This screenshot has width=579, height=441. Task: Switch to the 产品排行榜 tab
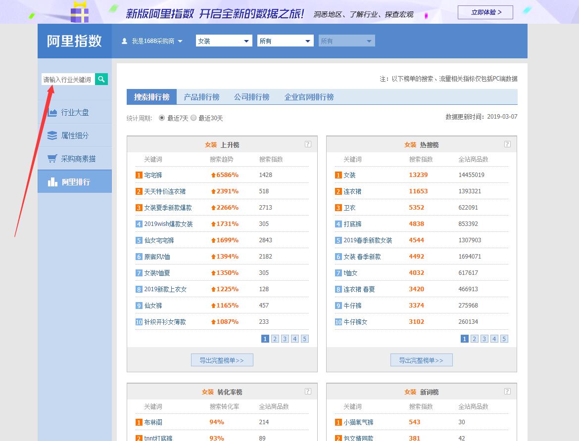202,97
